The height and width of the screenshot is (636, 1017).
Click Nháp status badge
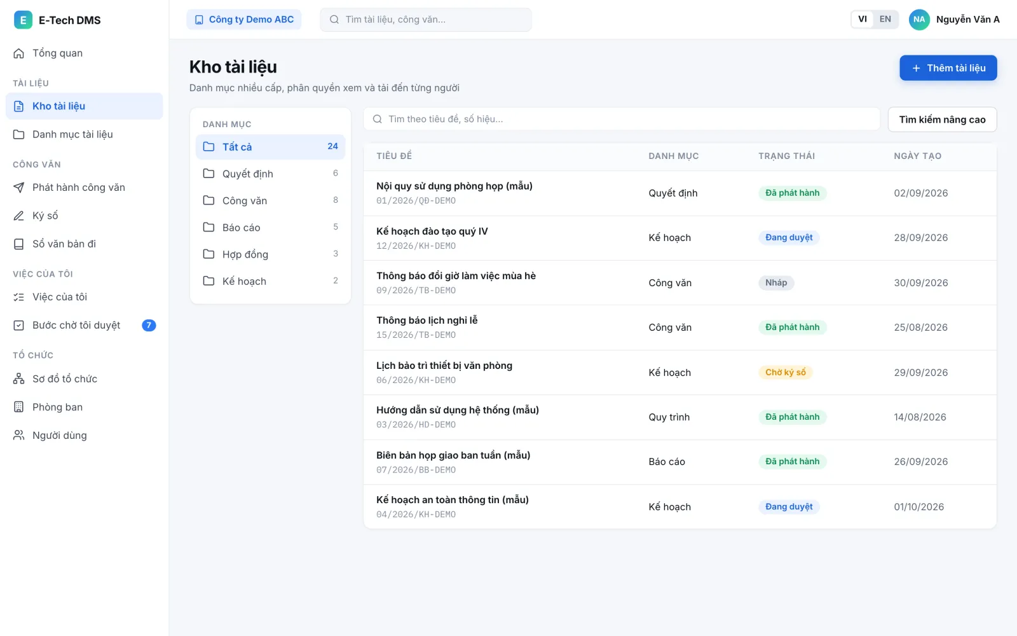pos(776,283)
